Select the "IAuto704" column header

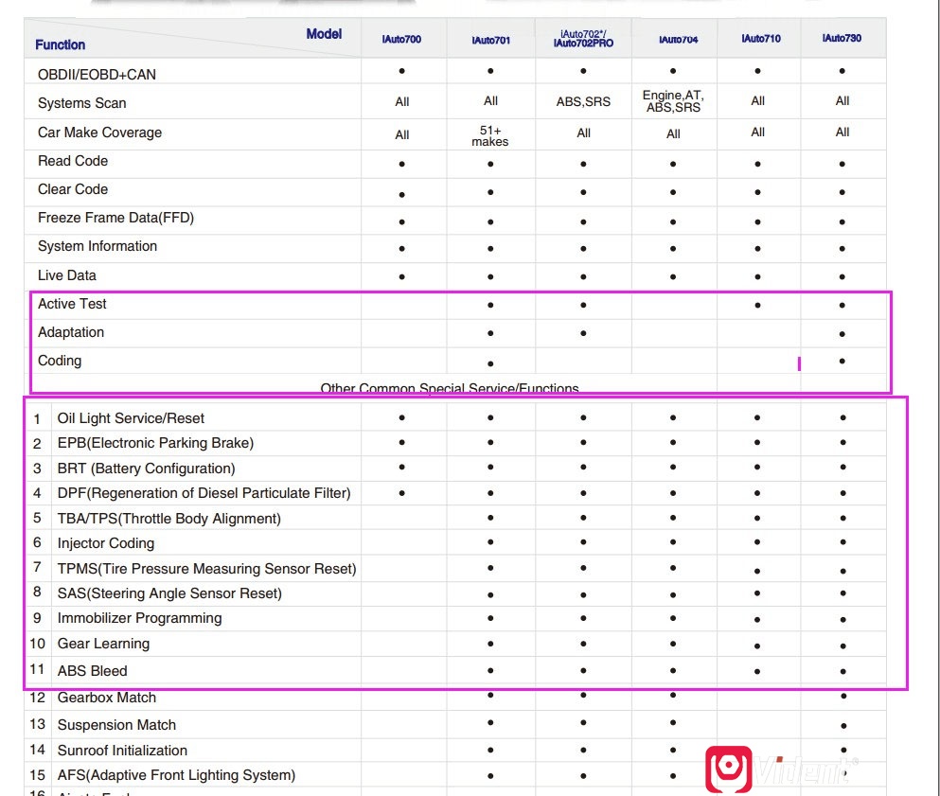(679, 40)
